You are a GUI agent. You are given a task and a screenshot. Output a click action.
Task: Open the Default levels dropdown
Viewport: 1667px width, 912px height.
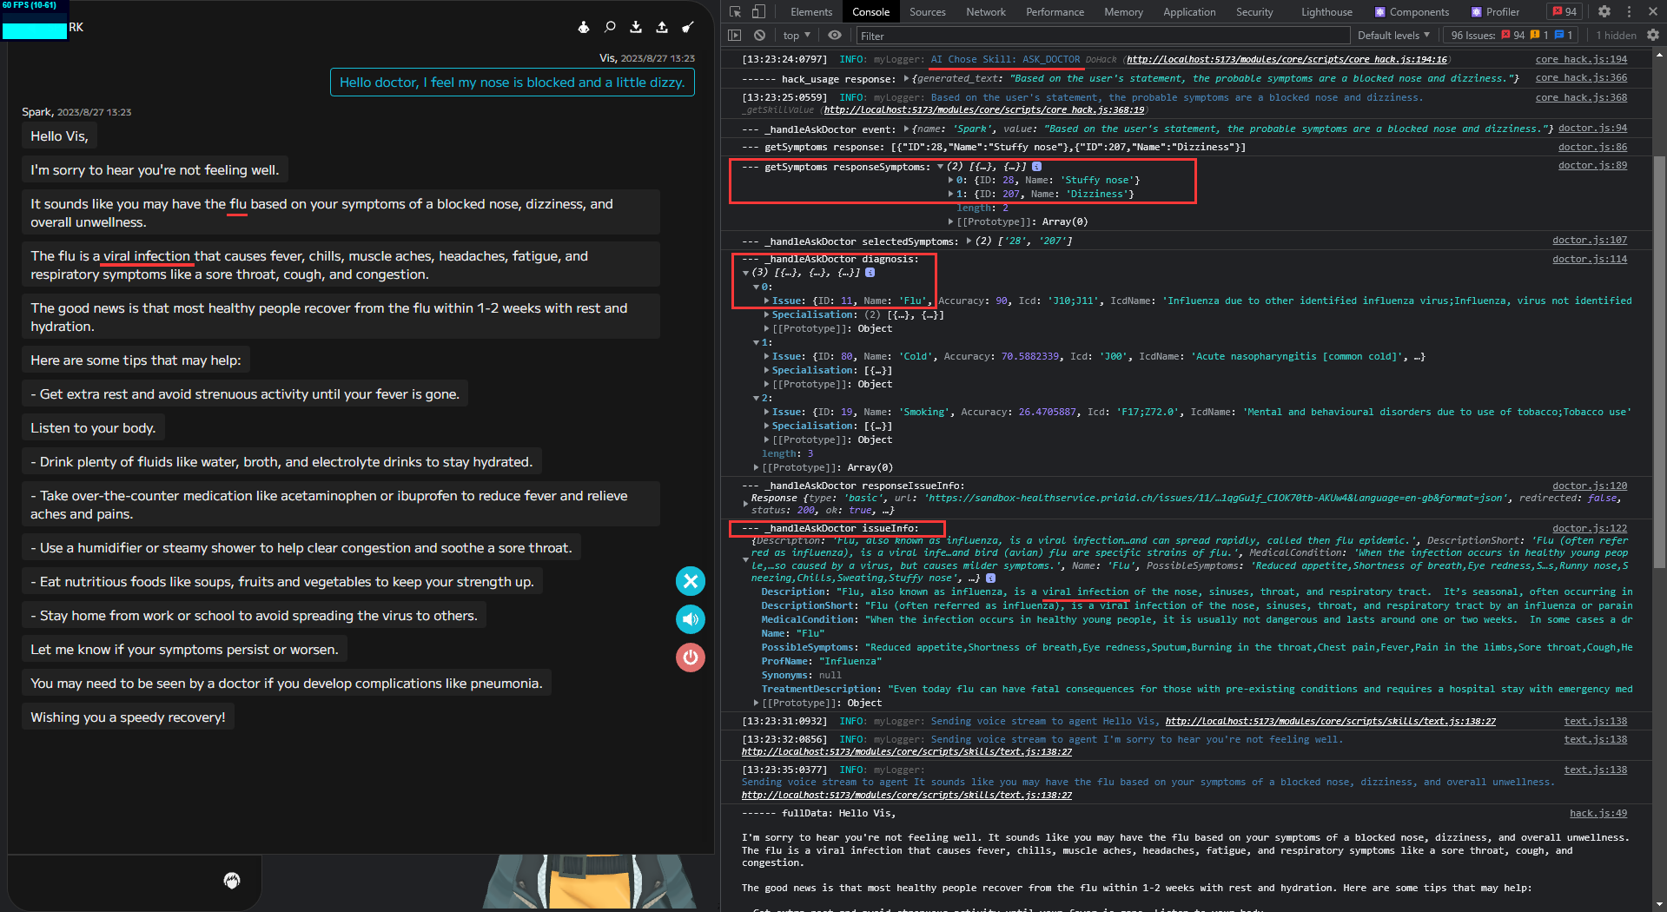1393,35
